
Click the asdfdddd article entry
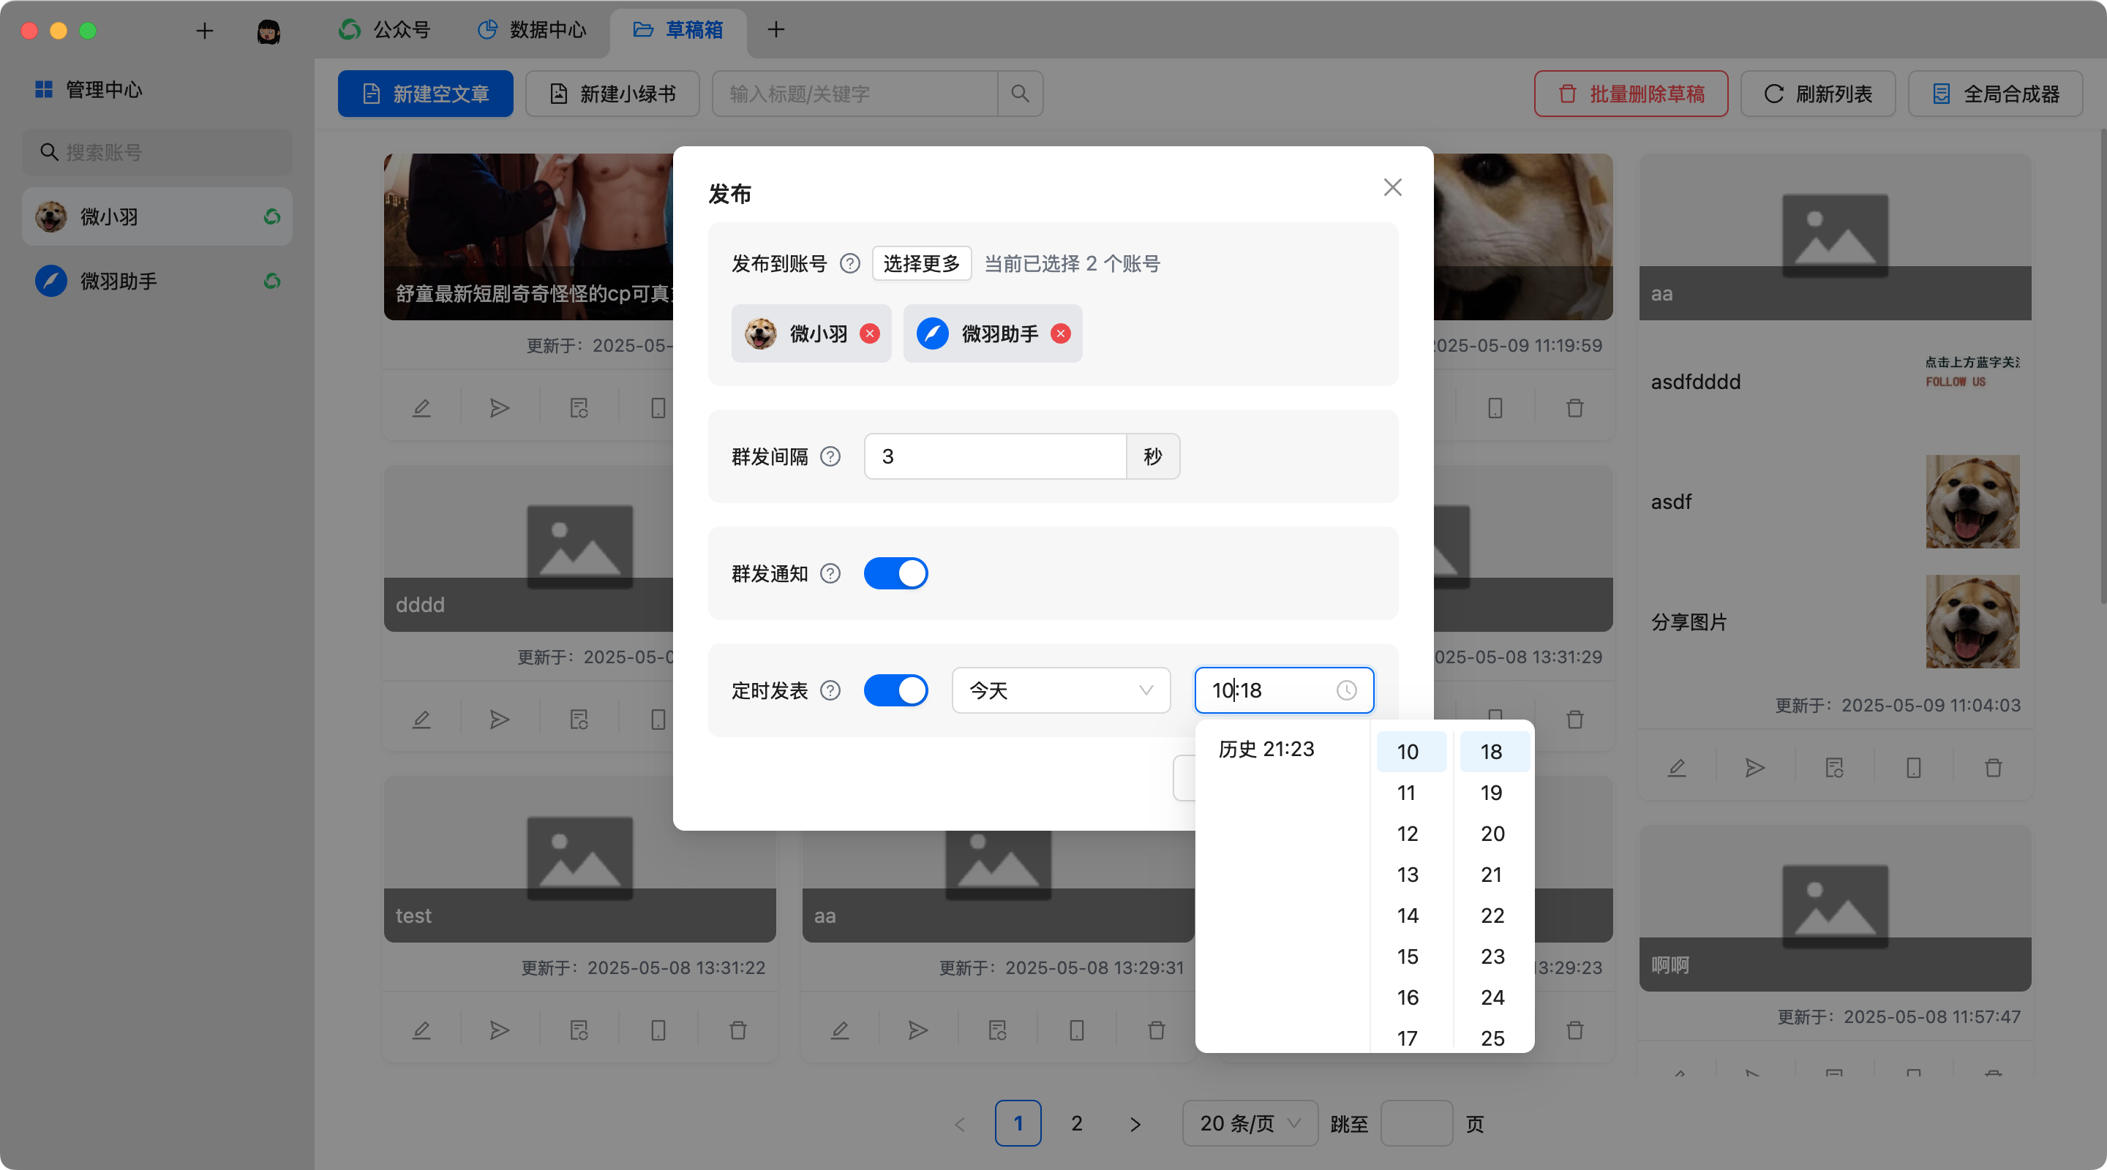coord(1836,382)
